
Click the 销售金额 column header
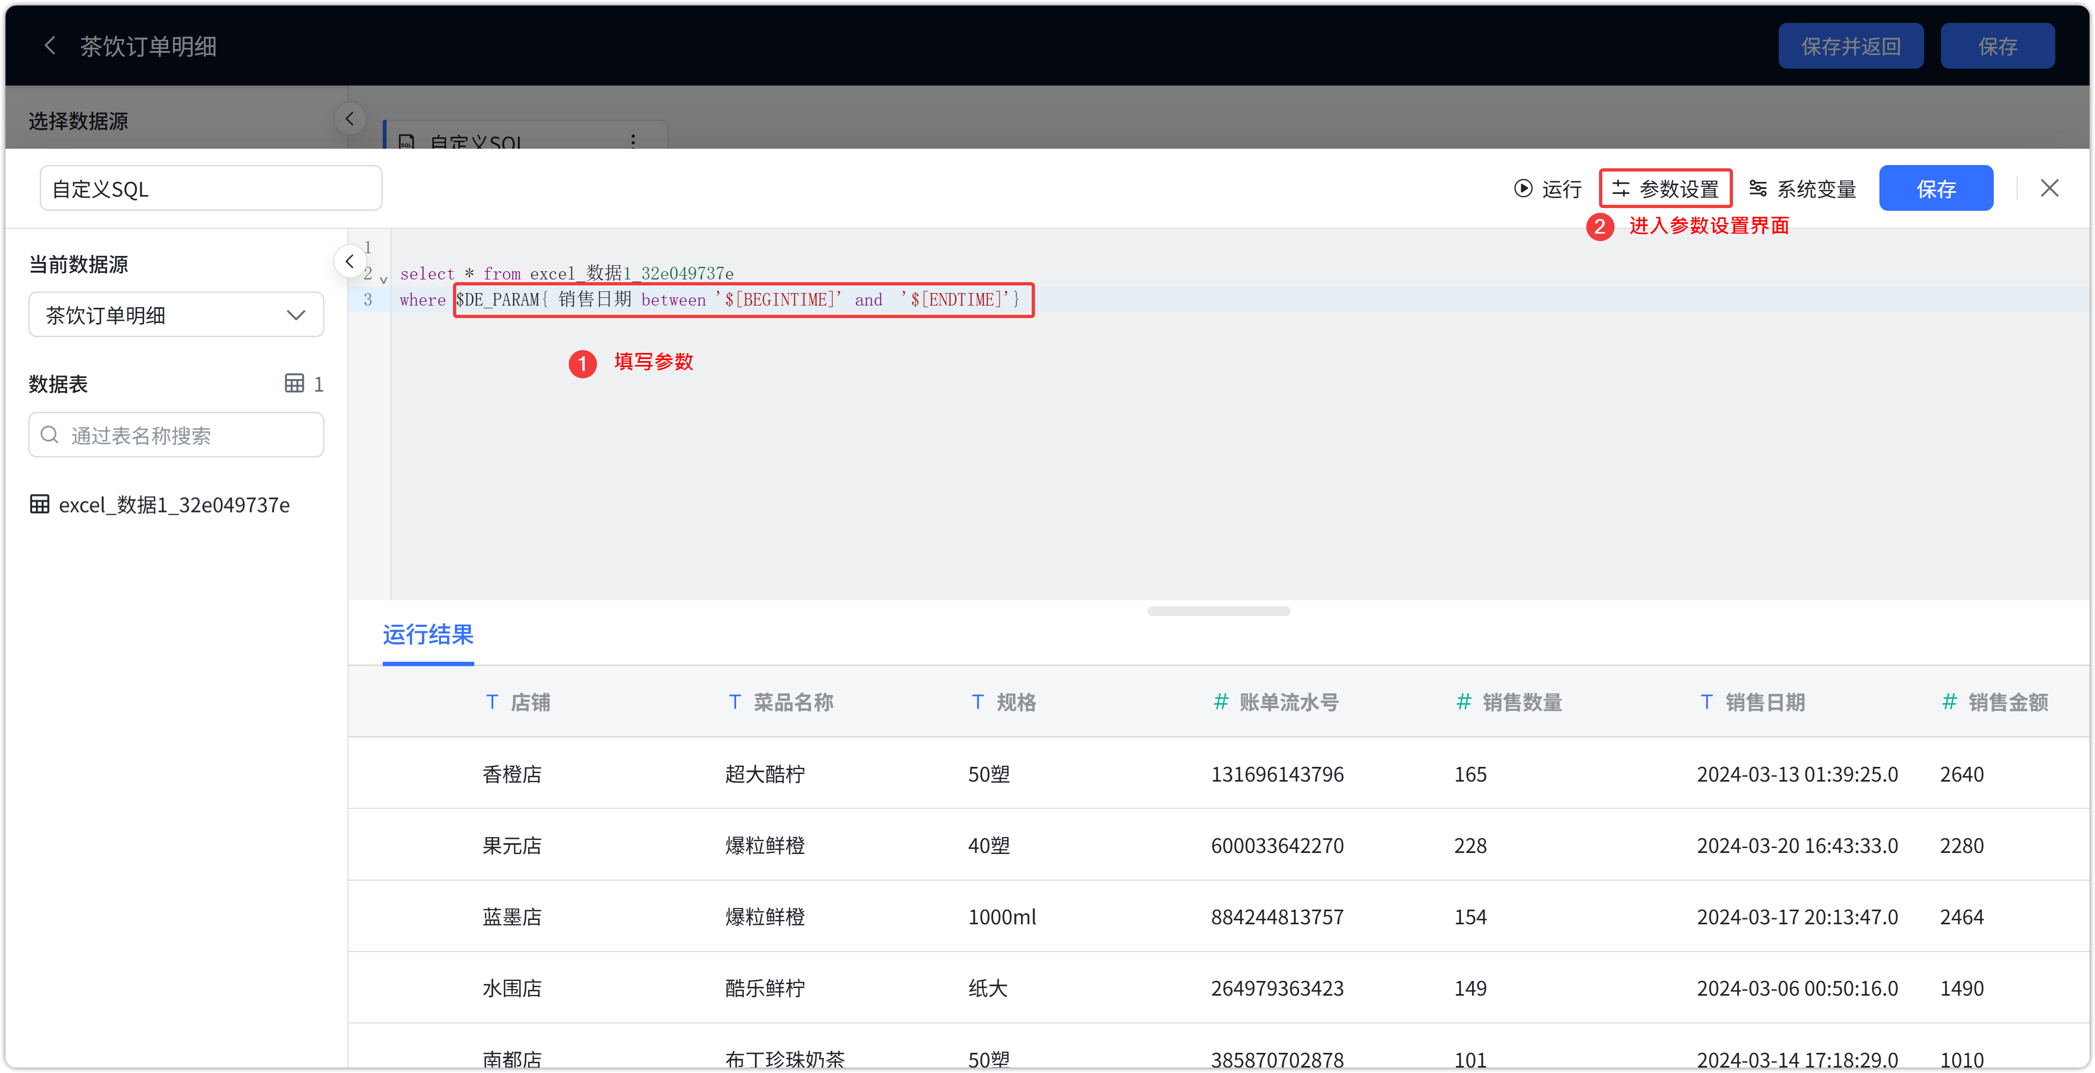coord(2008,701)
